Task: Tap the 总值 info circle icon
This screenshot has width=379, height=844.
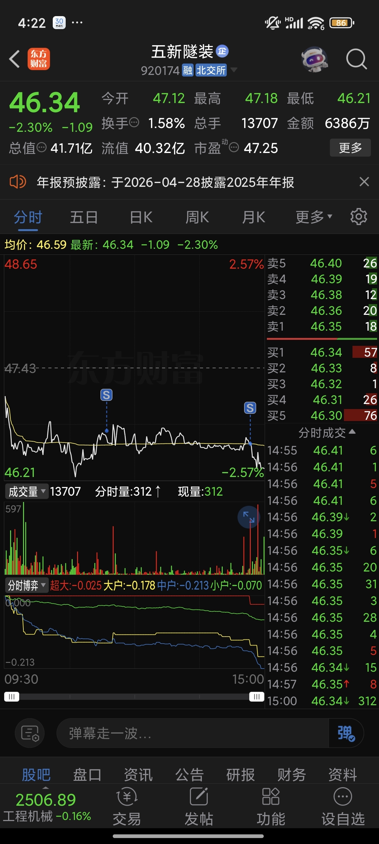Action: (x=42, y=148)
